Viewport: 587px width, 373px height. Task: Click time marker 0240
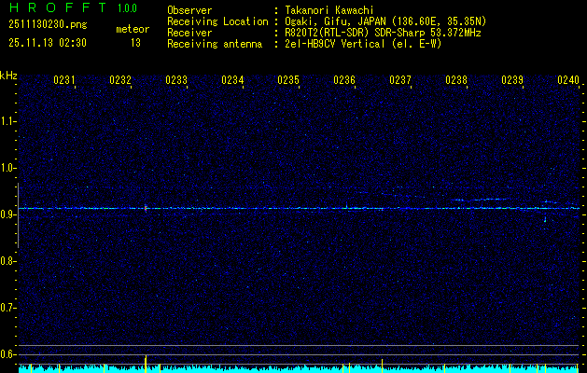tap(568, 79)
